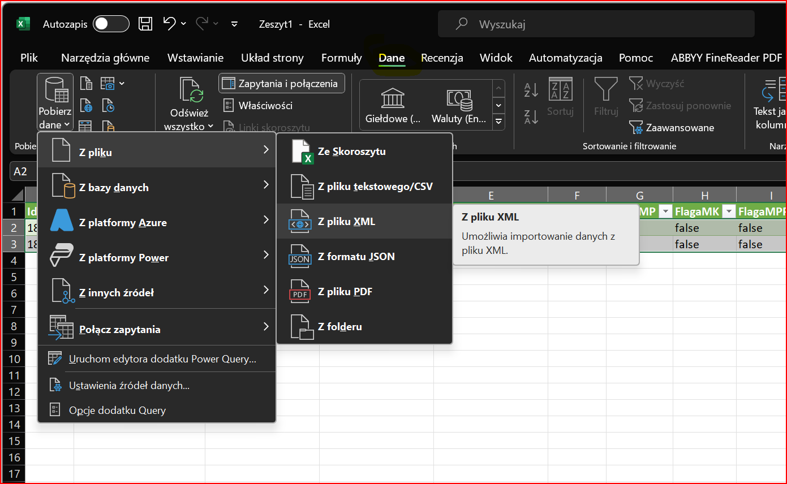Open Zaawansowane filter options
Image resolution: width=787 pixels, height=484 pixels.
tap(672, 128)
